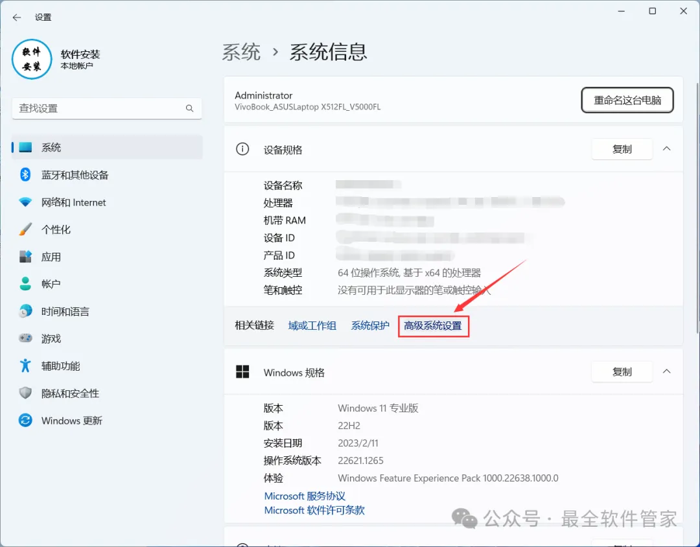Open the 域或工作组 link
Screen dimensions: 700x547
coord(312,326)
